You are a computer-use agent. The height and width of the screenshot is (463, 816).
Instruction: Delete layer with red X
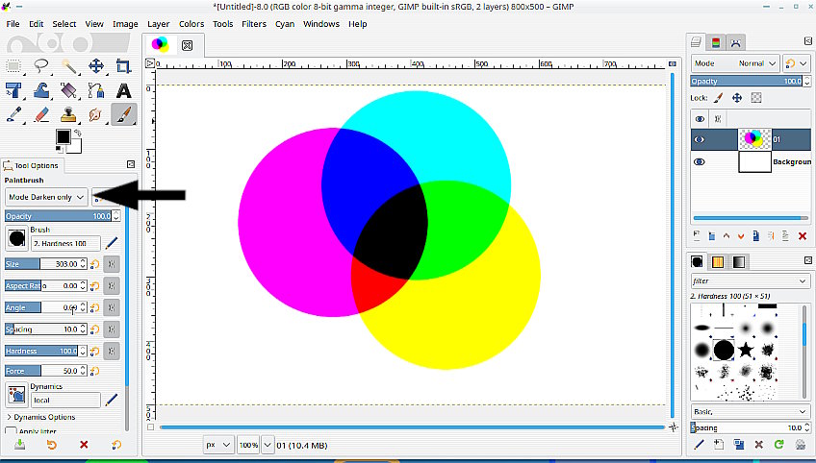point(802,236)
